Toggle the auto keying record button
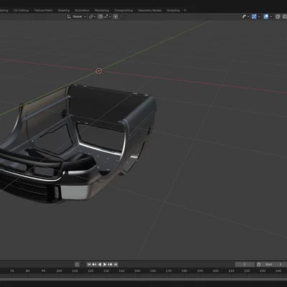This screenshot has width=287, height=287. click(77, 264)
